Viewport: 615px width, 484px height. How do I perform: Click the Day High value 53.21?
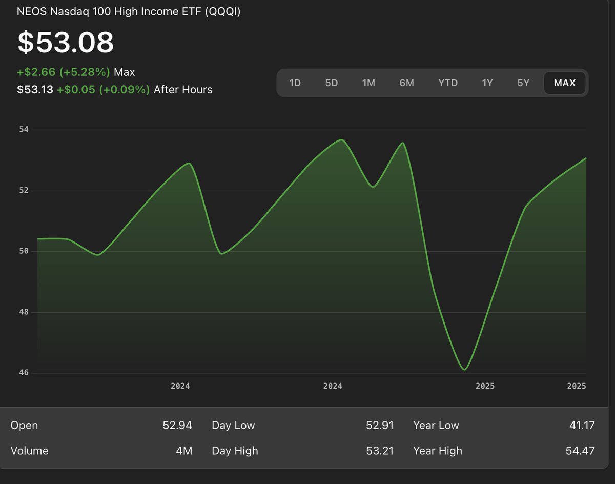[x=380, y=451]
